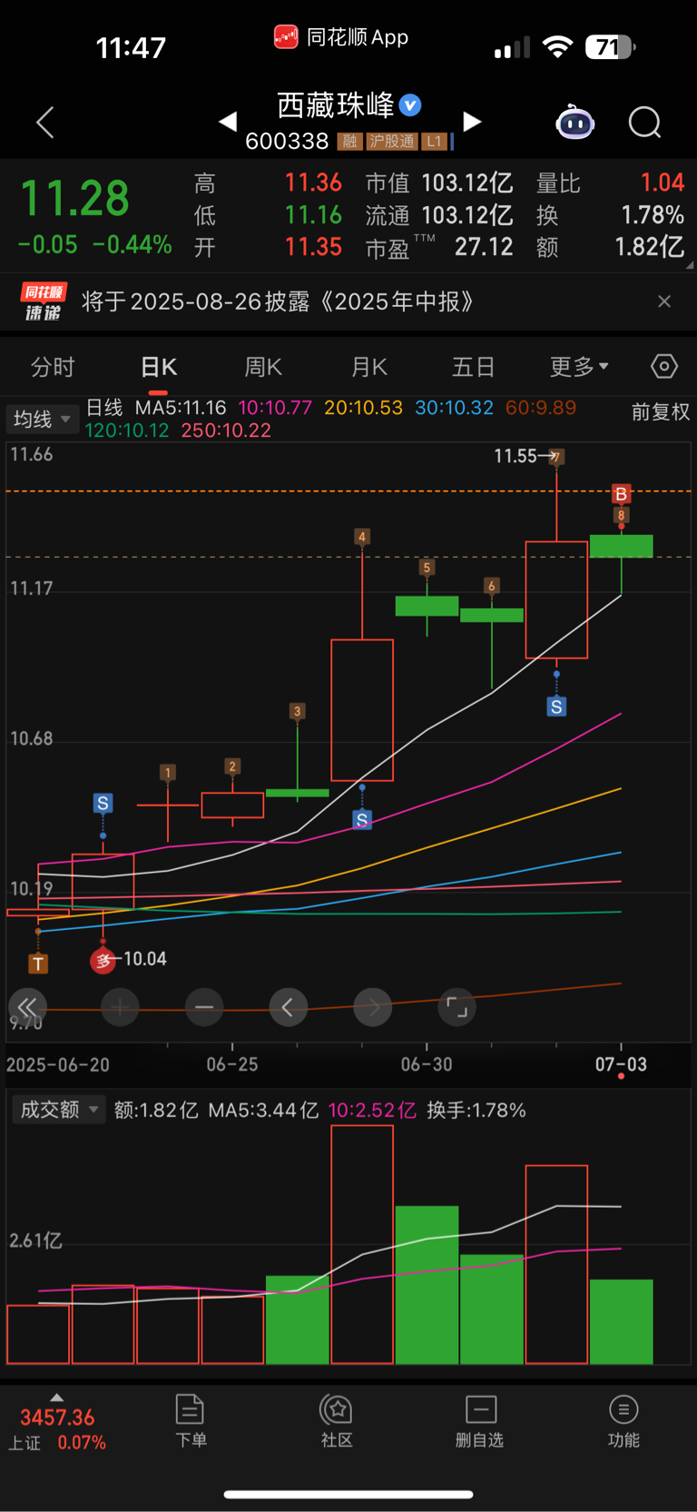Enter fullscreen chart mode
This screenshot has height=1512, width=697.
pyautogui.click(x=457, y=1007)
